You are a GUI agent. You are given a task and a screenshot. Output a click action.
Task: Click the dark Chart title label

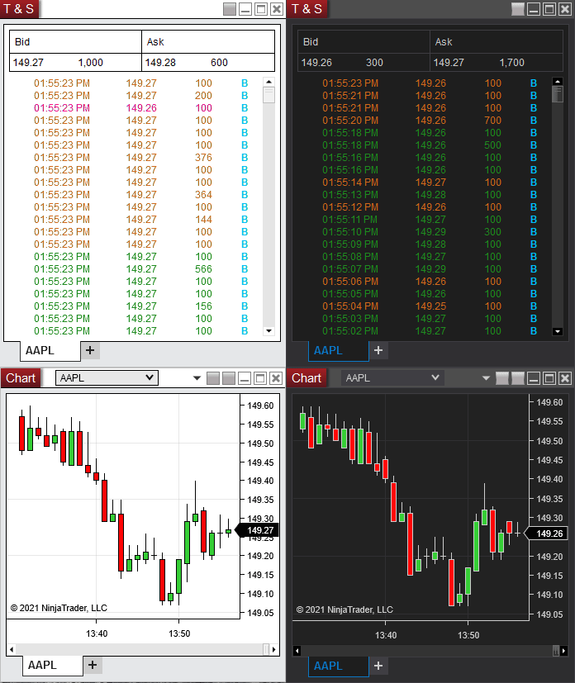coord(307,378)
